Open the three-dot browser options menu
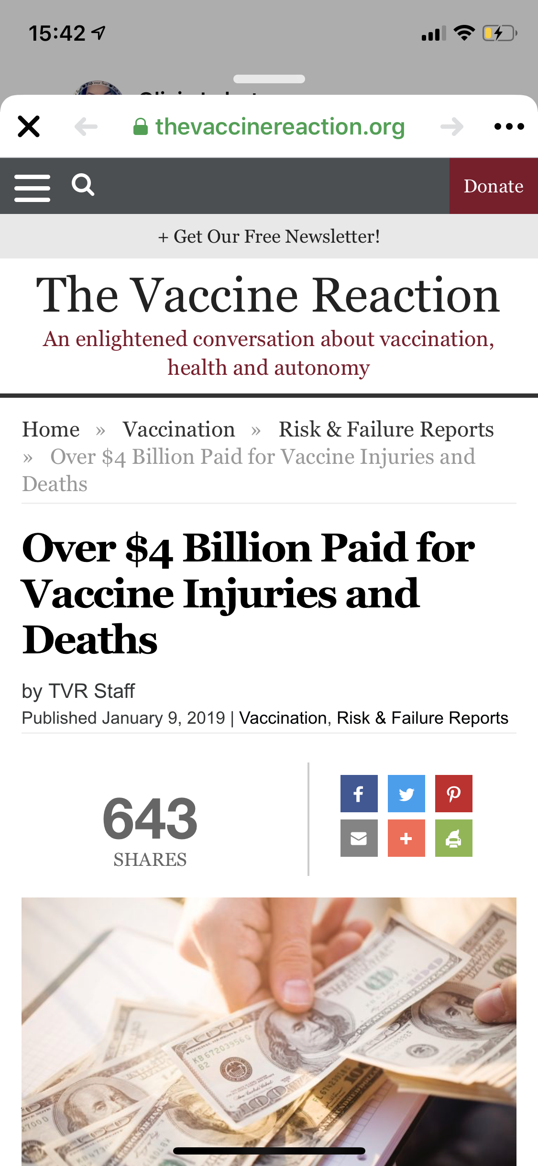The image size is (538, 1166). (509, 127)
